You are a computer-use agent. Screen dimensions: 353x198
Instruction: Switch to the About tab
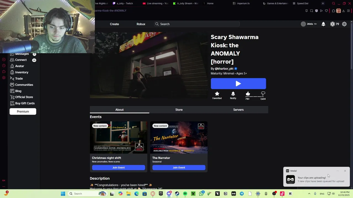coord(119,110)
